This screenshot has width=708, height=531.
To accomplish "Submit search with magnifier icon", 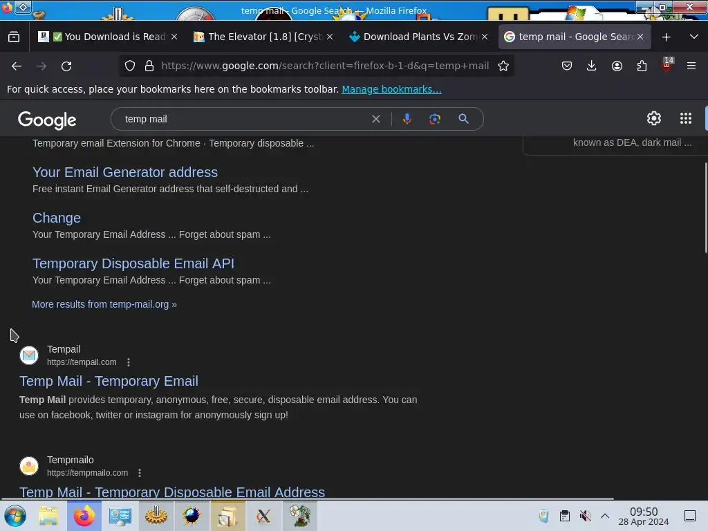I will (463, 119).
